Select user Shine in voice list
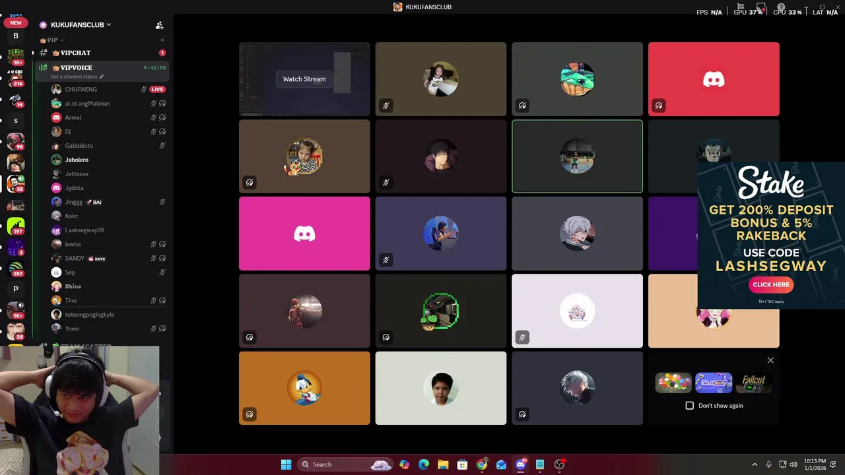Screen dimensions: 845x475 click(108, 286)
